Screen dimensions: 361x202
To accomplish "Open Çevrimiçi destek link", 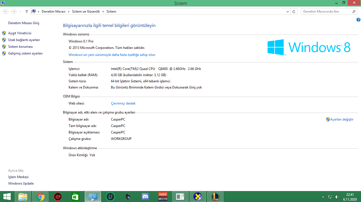I will (x=123, y=103).
